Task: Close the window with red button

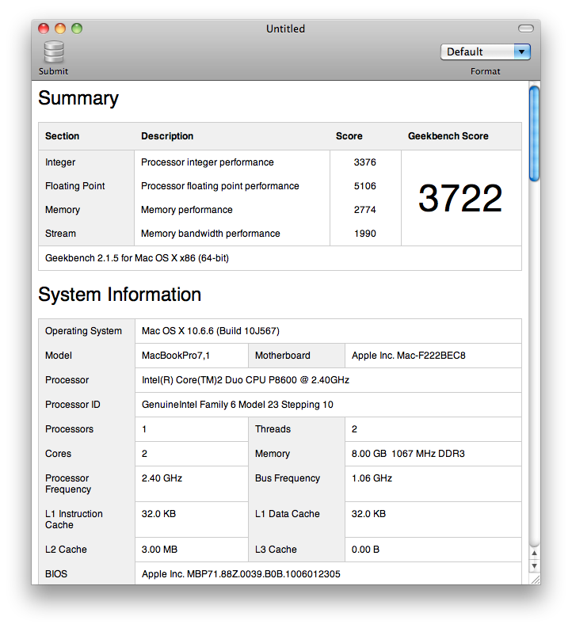Action: 44,29
